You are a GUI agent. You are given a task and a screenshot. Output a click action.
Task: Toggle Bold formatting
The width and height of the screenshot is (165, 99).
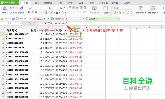pos(29,13)
